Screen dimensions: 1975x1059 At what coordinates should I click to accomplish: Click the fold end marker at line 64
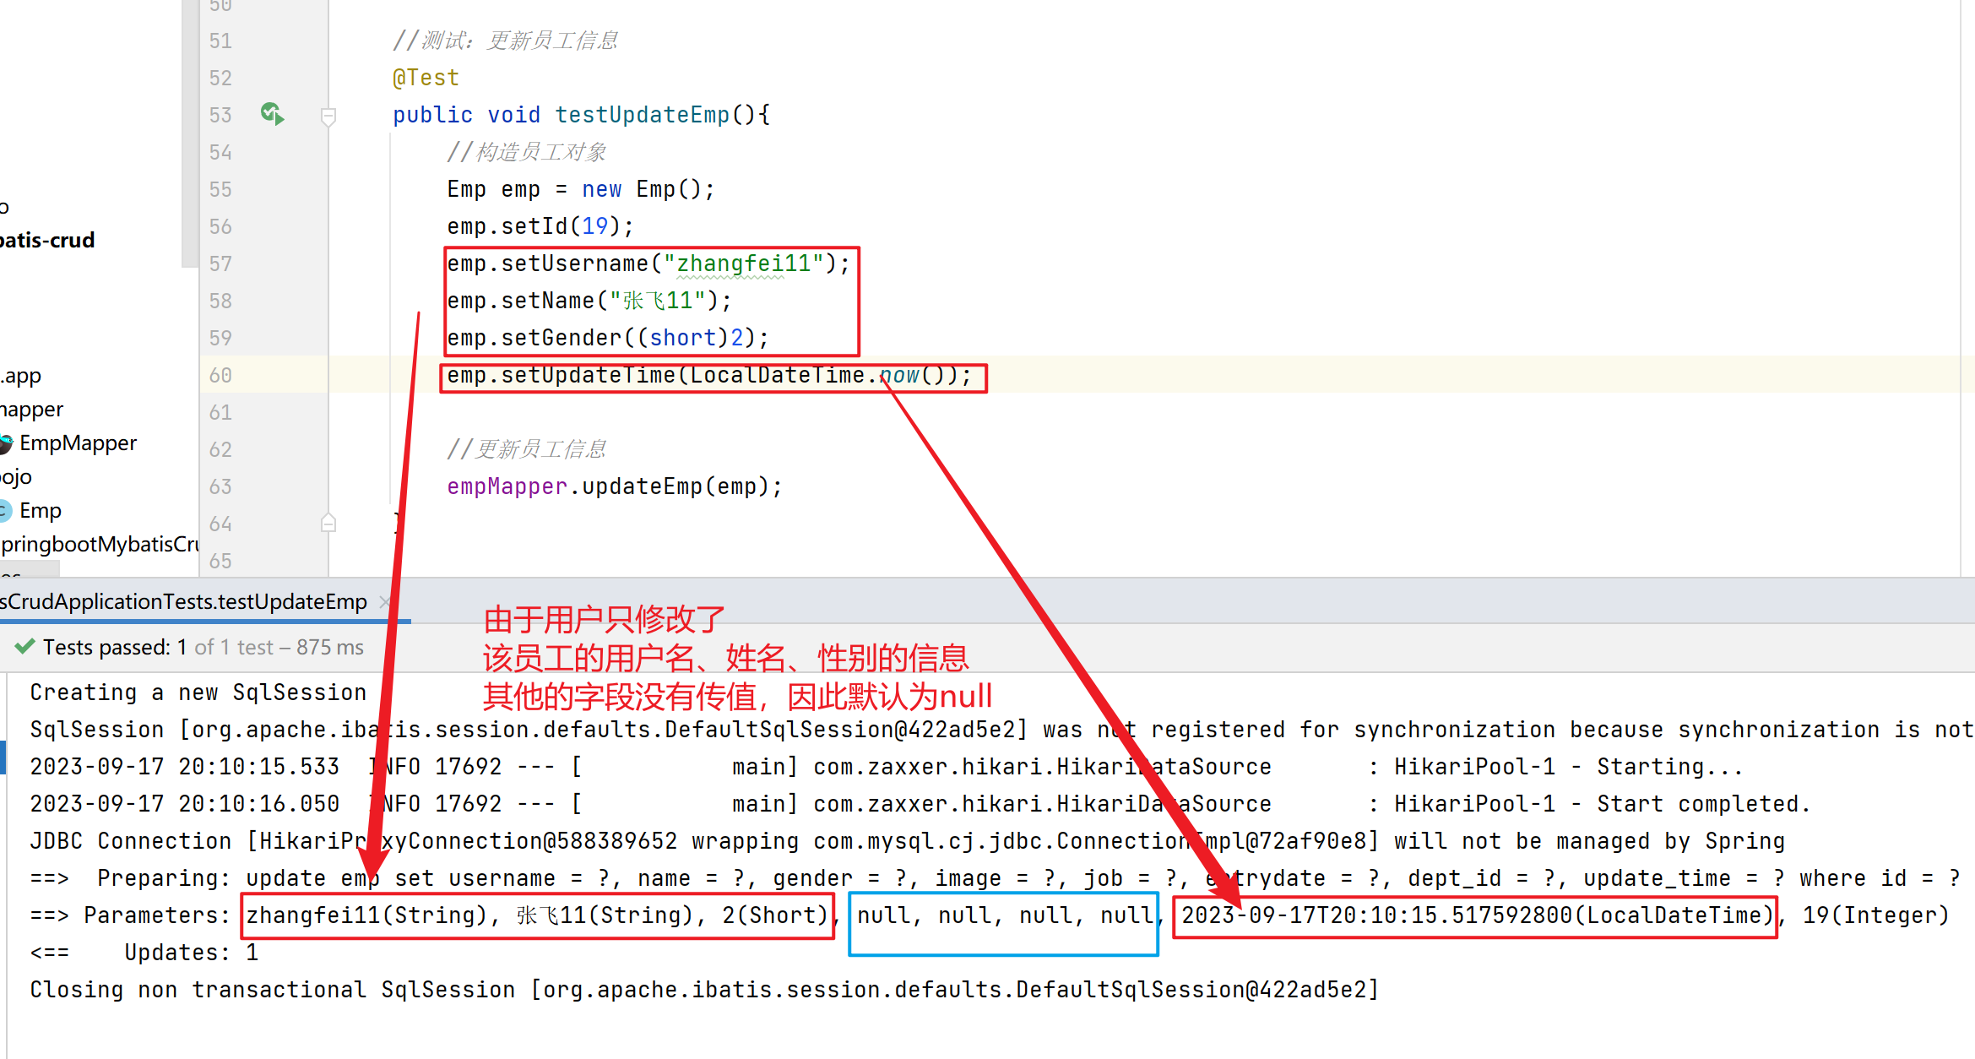(329, 524)
